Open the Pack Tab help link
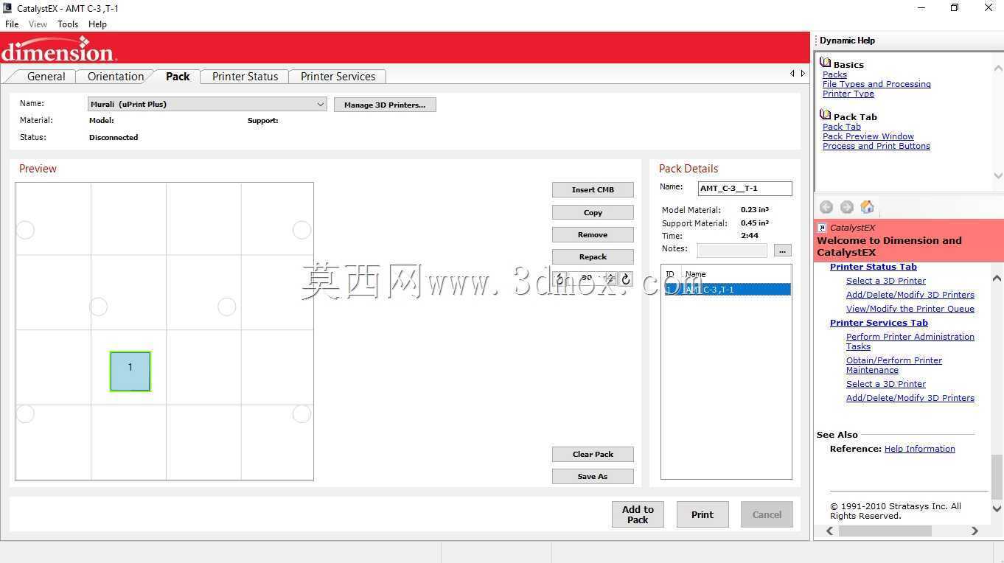Viewport: 1004px width, 563px height. tap(841, 127)
